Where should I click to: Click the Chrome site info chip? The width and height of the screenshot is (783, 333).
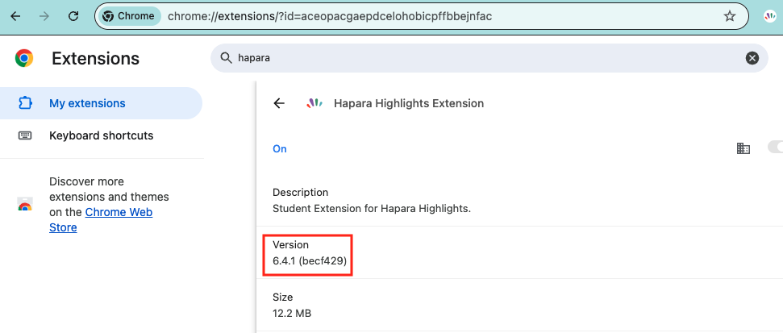click(129, 16)
